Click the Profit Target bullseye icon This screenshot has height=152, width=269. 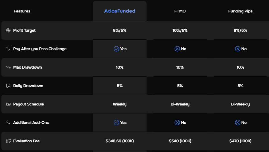point(8,30)
